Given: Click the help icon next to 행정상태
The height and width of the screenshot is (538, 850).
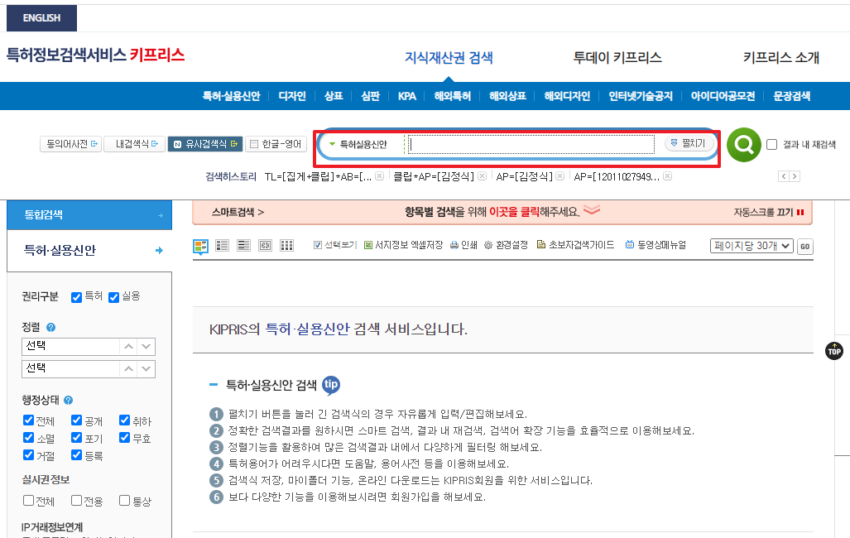Looking at the screenshot, I should point(69,401).
